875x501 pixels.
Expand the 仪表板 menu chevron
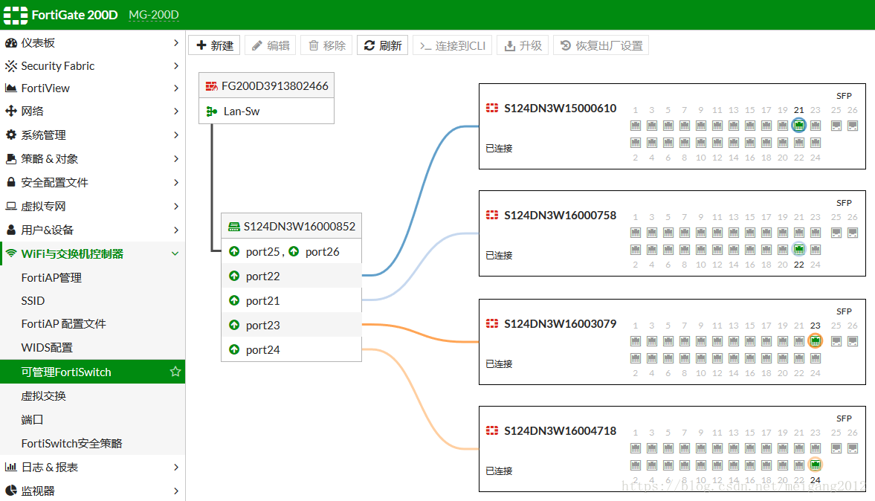click(175, 43)
